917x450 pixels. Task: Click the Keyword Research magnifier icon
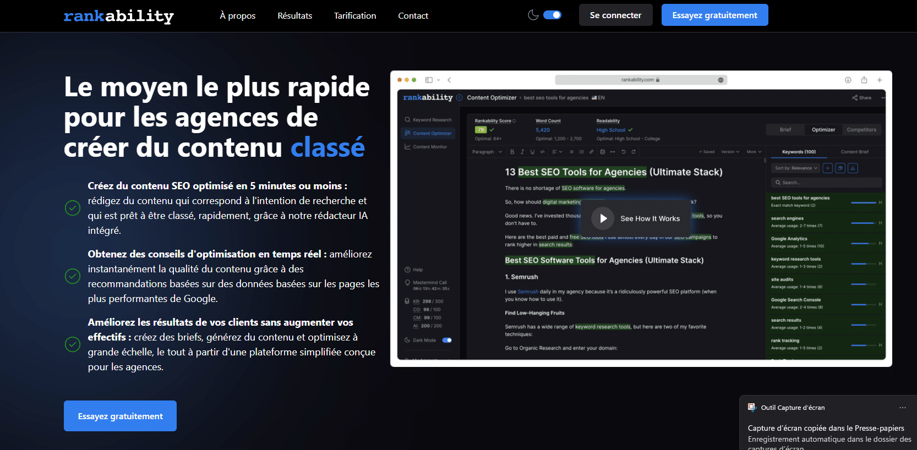pos(407,120)
